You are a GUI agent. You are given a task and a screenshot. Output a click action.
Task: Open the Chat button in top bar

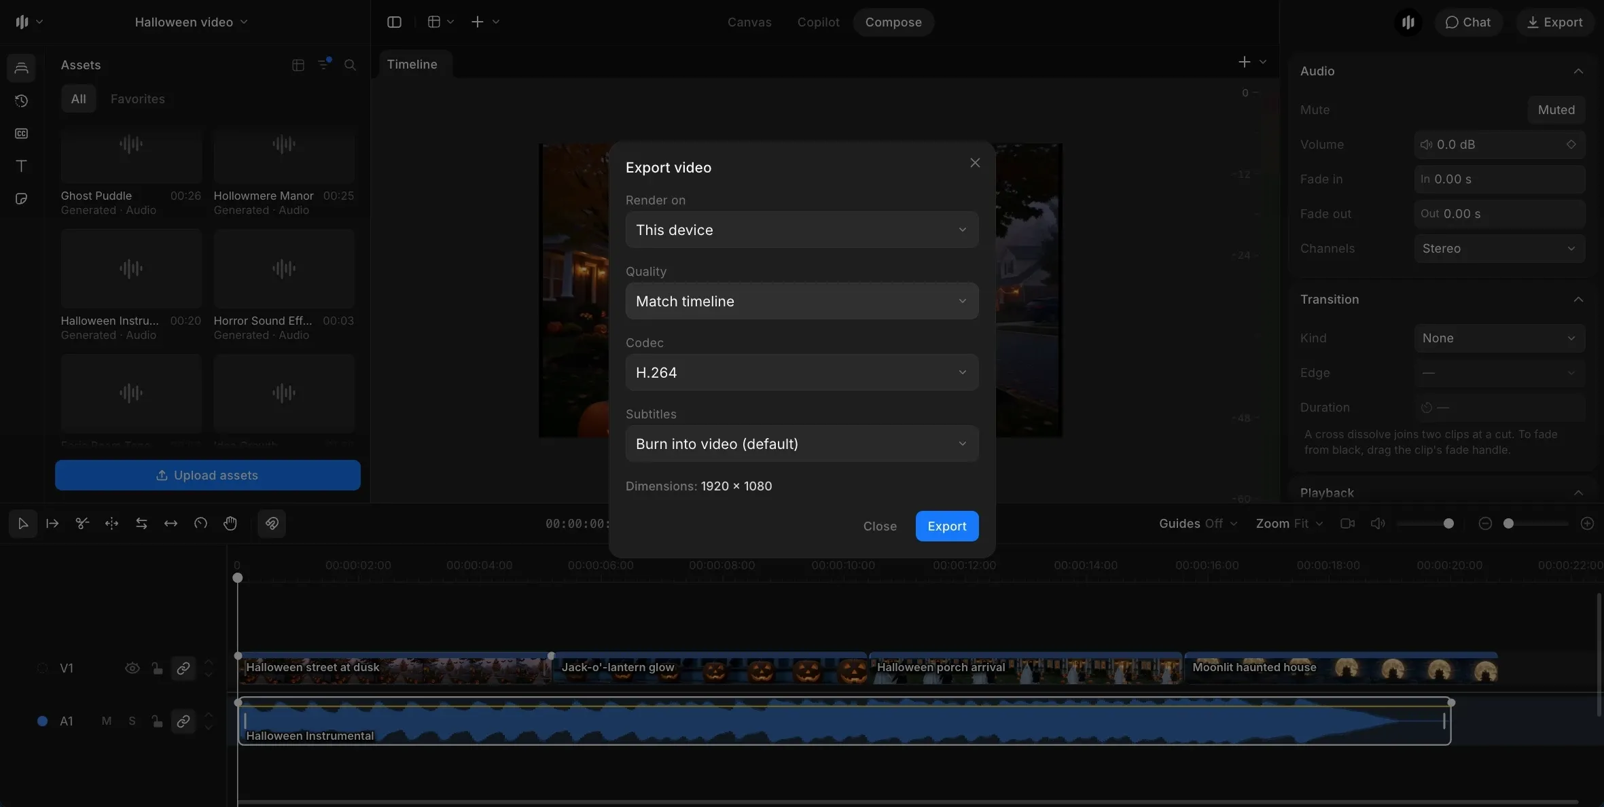(1468, 22)
